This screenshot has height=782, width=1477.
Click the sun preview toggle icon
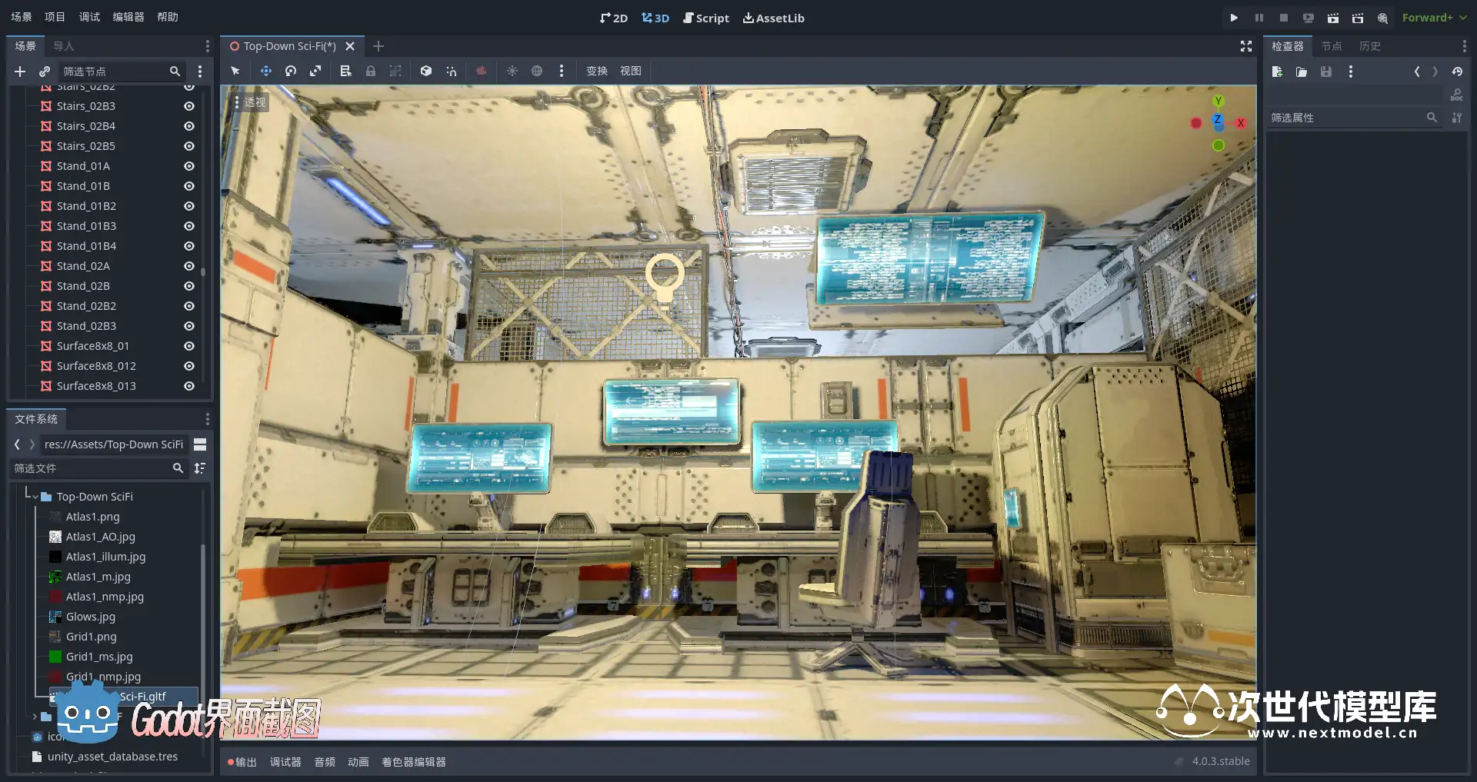[512, 71]
